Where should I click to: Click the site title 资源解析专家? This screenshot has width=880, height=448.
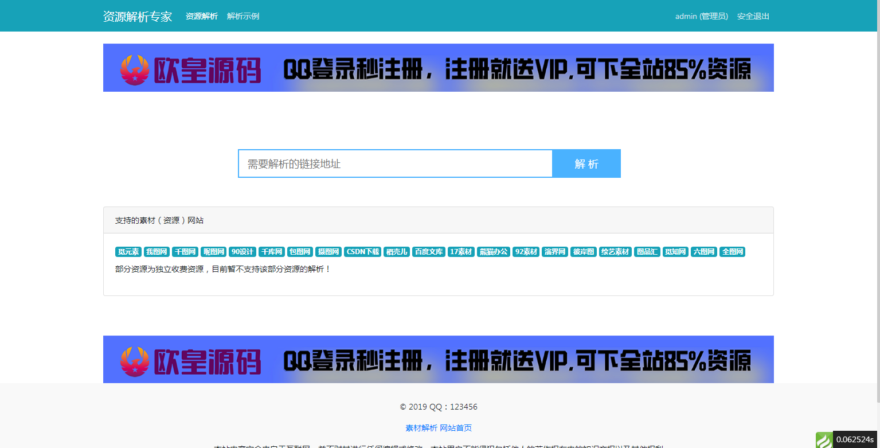pyautogui.click(x=137, y=16)
